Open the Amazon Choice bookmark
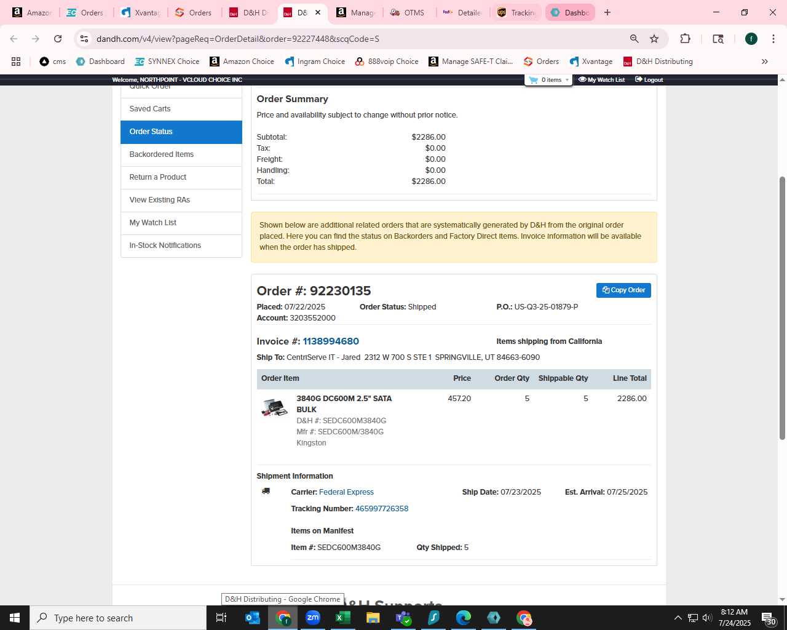The width and height of the screenshot is (787, 630). tap(242, 62)
